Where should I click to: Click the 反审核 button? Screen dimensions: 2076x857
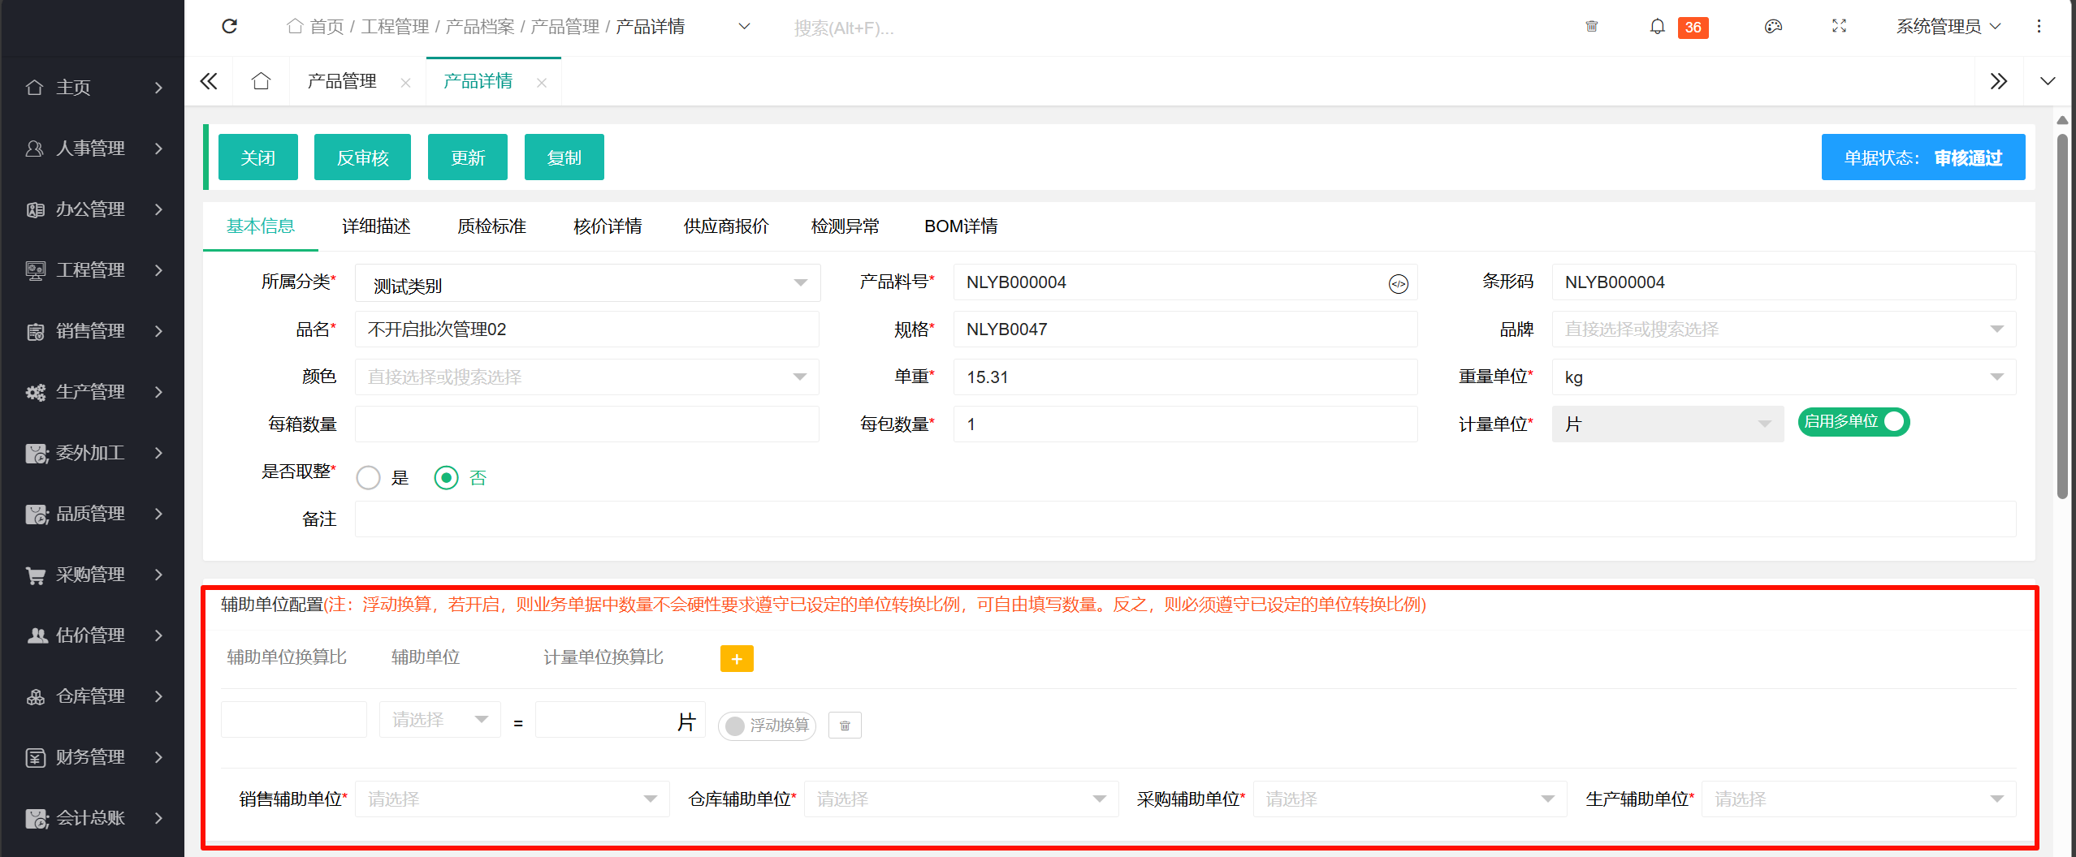[362, 157]
